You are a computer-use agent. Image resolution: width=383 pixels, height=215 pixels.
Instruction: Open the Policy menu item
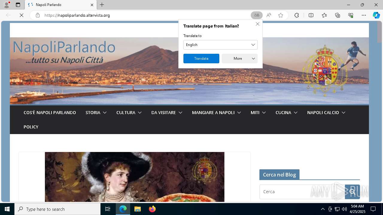click(31, 127)
